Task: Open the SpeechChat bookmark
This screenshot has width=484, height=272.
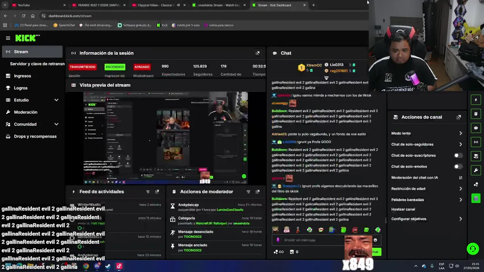Action: 64,25
